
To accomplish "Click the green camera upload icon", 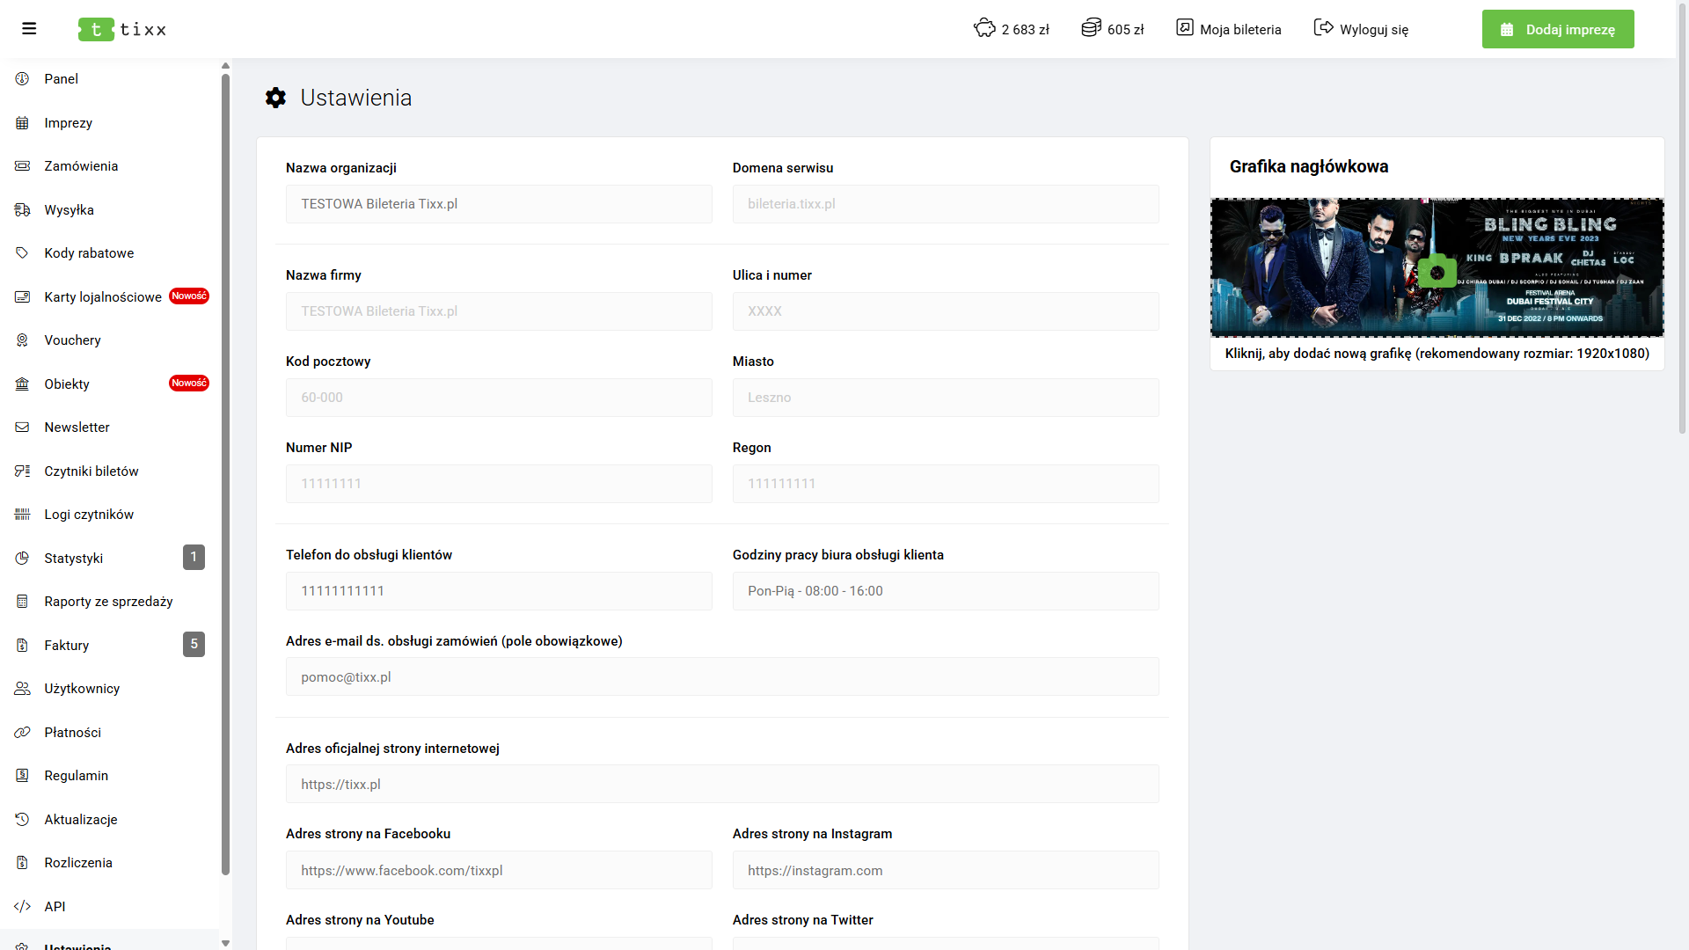I will click(x=1437, y=272).
